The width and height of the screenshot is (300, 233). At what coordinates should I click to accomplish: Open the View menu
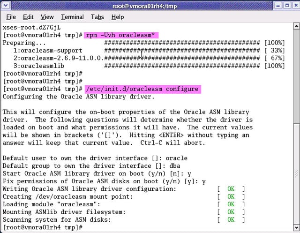pyautogui.click(x=47, y=17)
